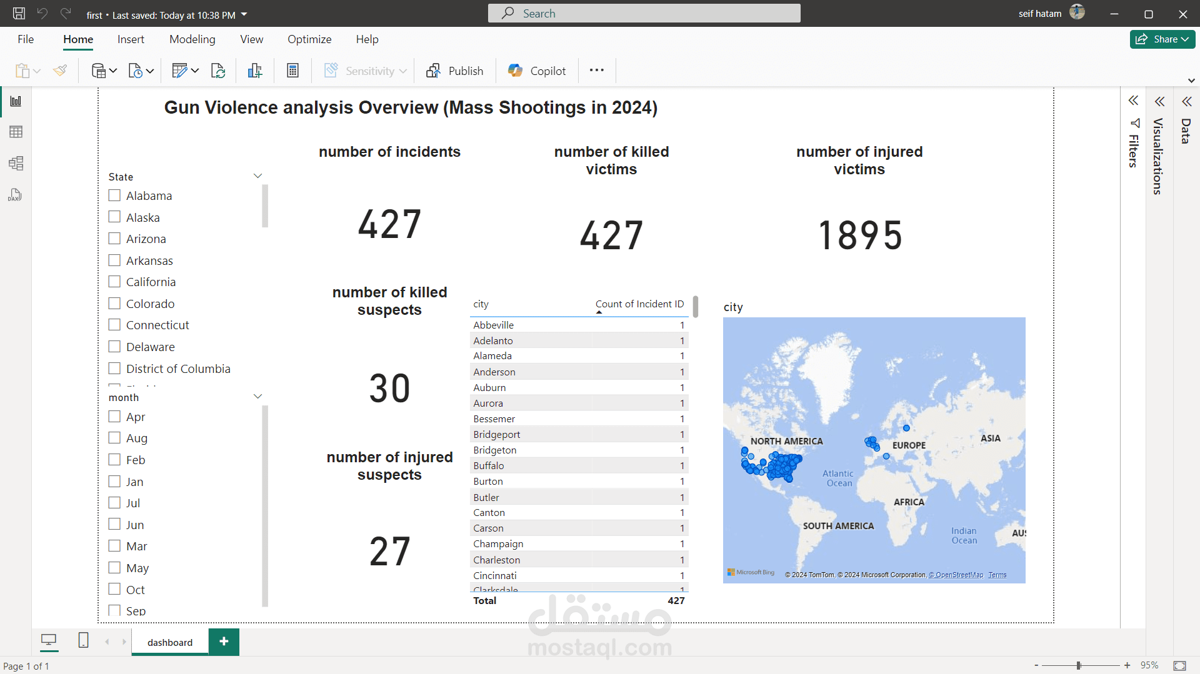Screen dimensions: 1200x674
Task: Click the Publish button
Action: click(x=455, y=71)
